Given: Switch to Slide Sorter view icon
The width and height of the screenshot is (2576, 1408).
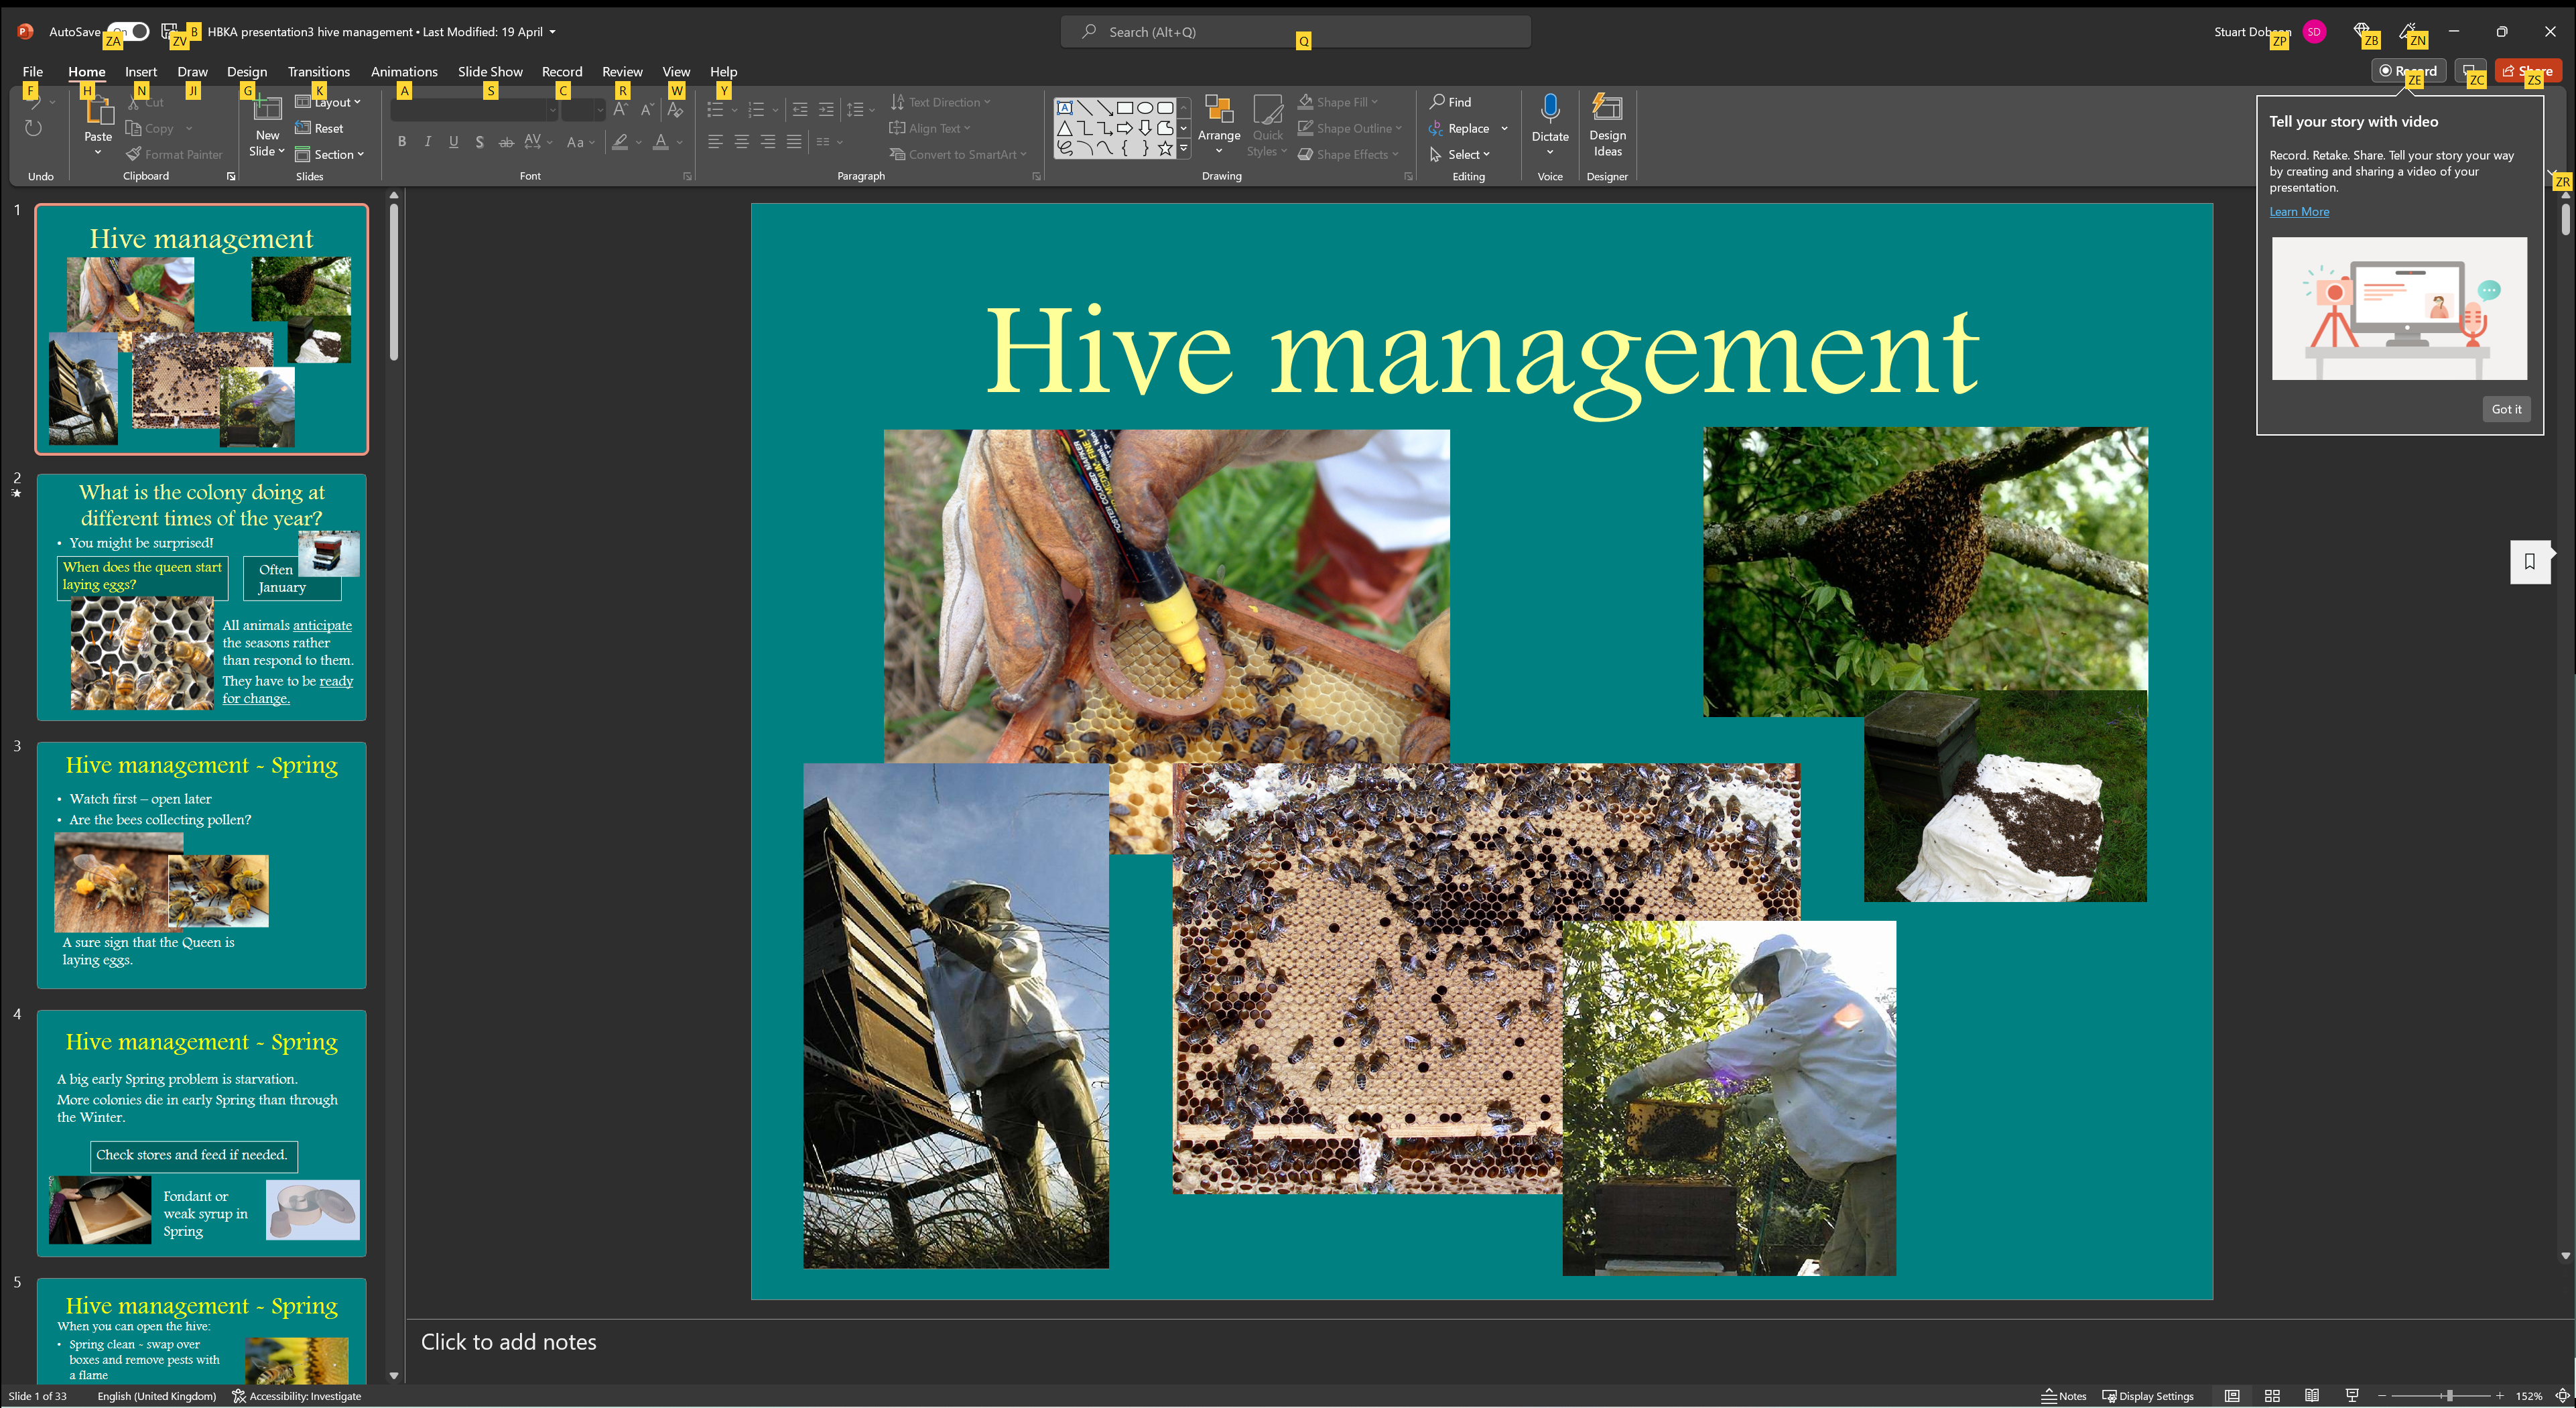Looking at the screenshot, I should [2272, 1396].
